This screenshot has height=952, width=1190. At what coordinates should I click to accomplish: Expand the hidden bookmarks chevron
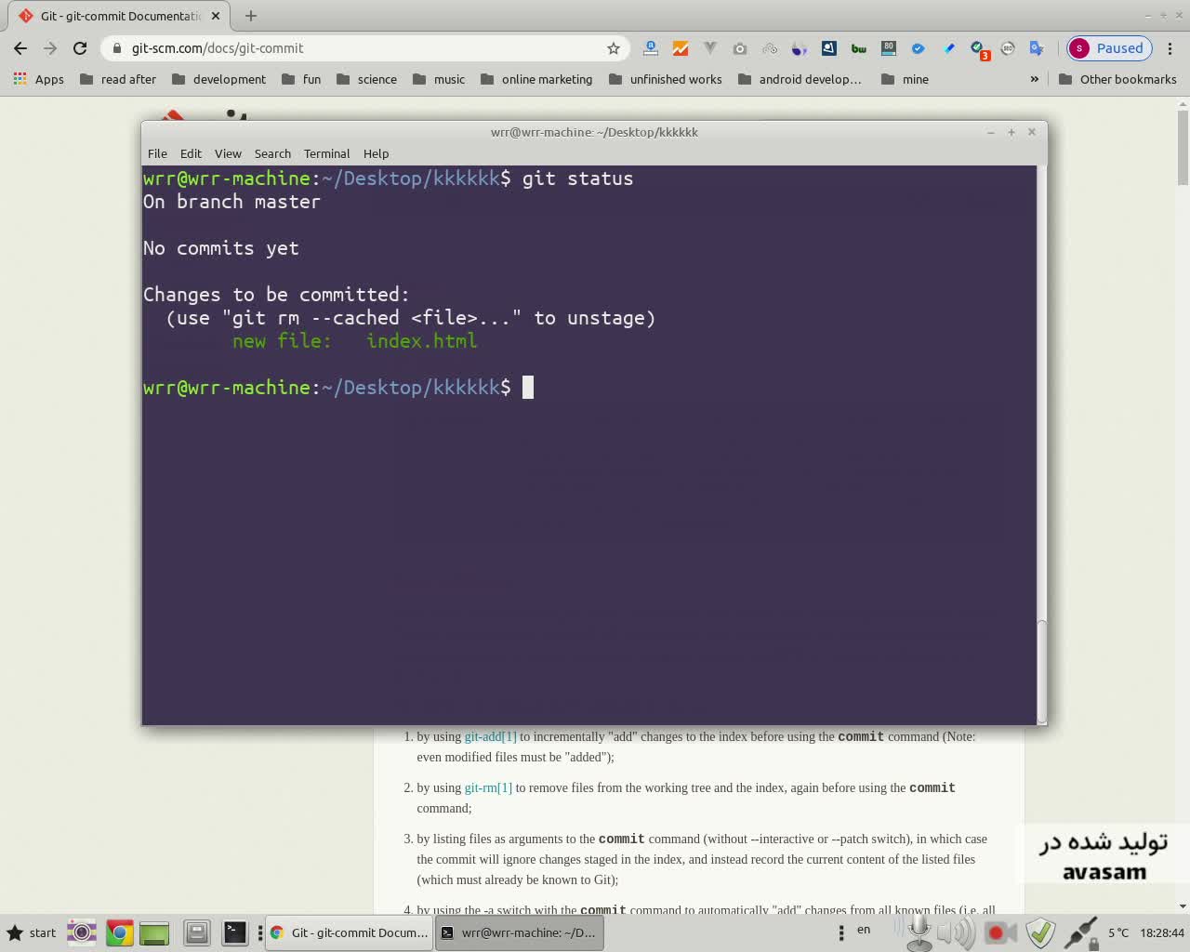(1034, 79)
